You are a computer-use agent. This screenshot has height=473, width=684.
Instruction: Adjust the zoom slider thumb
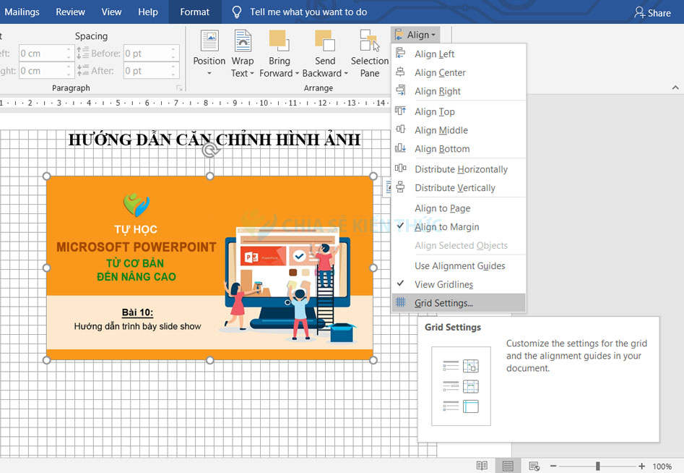point(597,466)
